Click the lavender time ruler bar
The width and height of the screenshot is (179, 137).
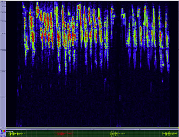point(92,130)
